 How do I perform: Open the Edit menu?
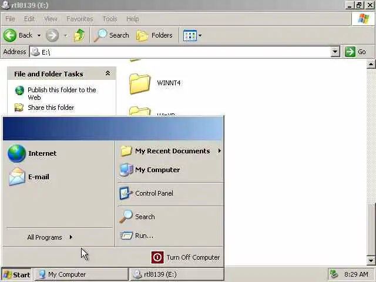pos(29,19)
